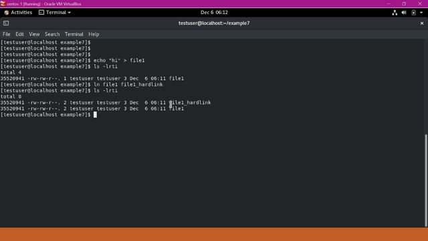
Task: Open the clock showing Dec 6 06:12
Action: pos(214,13)
